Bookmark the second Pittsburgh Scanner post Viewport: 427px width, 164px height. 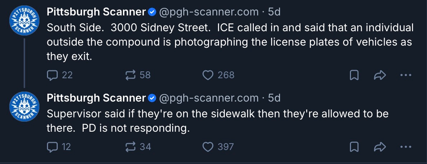354,146
